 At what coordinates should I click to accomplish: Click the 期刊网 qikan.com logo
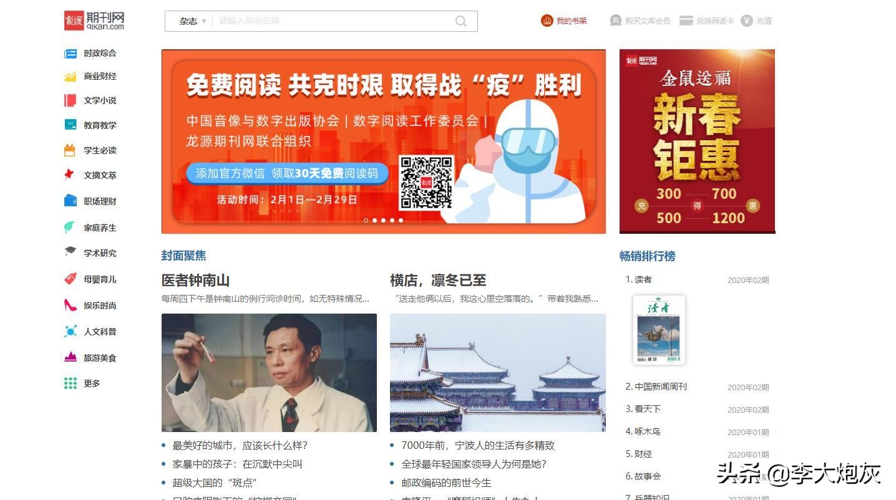click(95, 21)
